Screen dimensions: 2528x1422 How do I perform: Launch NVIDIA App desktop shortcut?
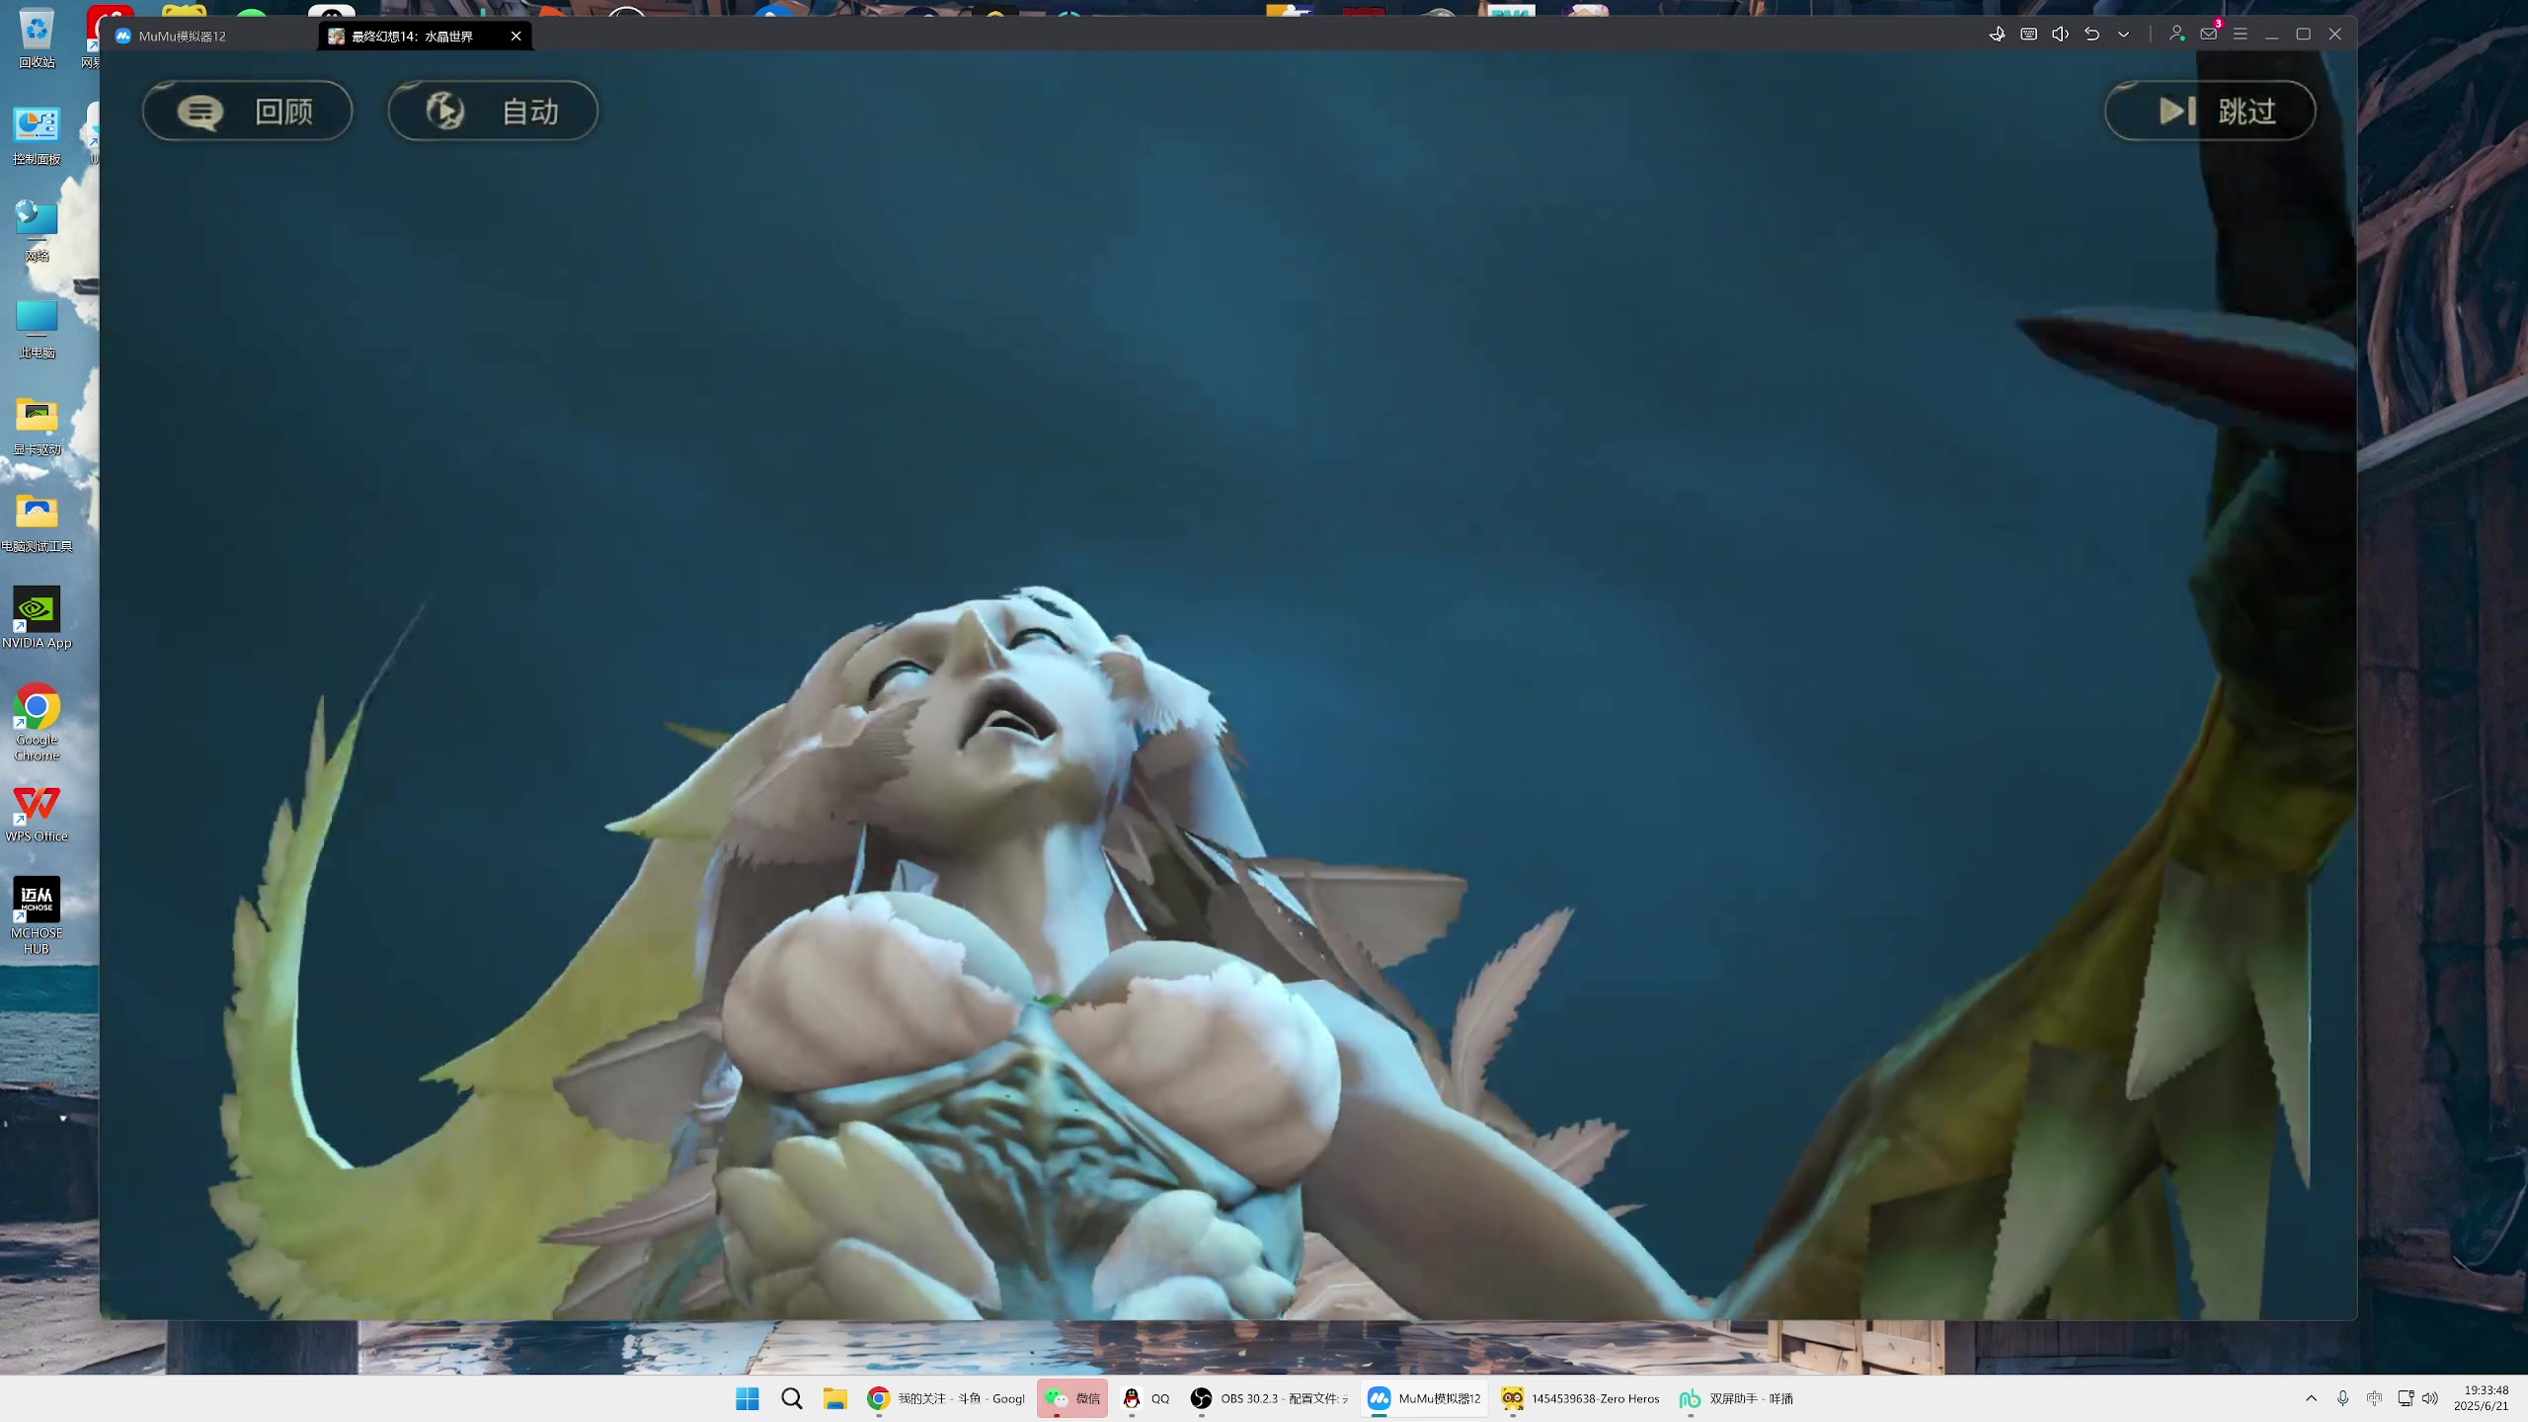coord(37,618)
